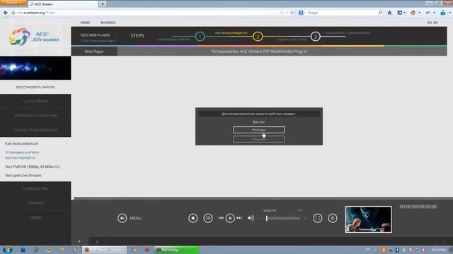Start playback with the play button
This screenshot has width=453, height=254.
pyautogui.click(x=230, y=218)
